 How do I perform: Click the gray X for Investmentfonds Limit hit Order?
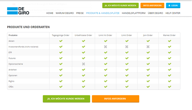105,47
